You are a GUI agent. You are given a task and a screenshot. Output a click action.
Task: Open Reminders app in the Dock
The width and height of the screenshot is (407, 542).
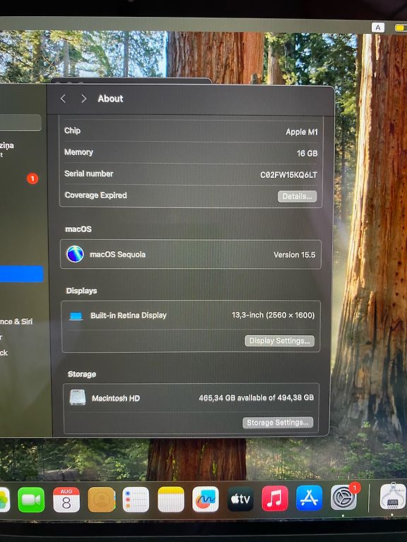tap(136, 500)
